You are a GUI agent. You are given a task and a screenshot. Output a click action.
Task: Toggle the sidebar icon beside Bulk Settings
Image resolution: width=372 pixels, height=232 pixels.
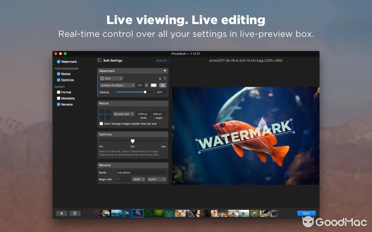99,60
